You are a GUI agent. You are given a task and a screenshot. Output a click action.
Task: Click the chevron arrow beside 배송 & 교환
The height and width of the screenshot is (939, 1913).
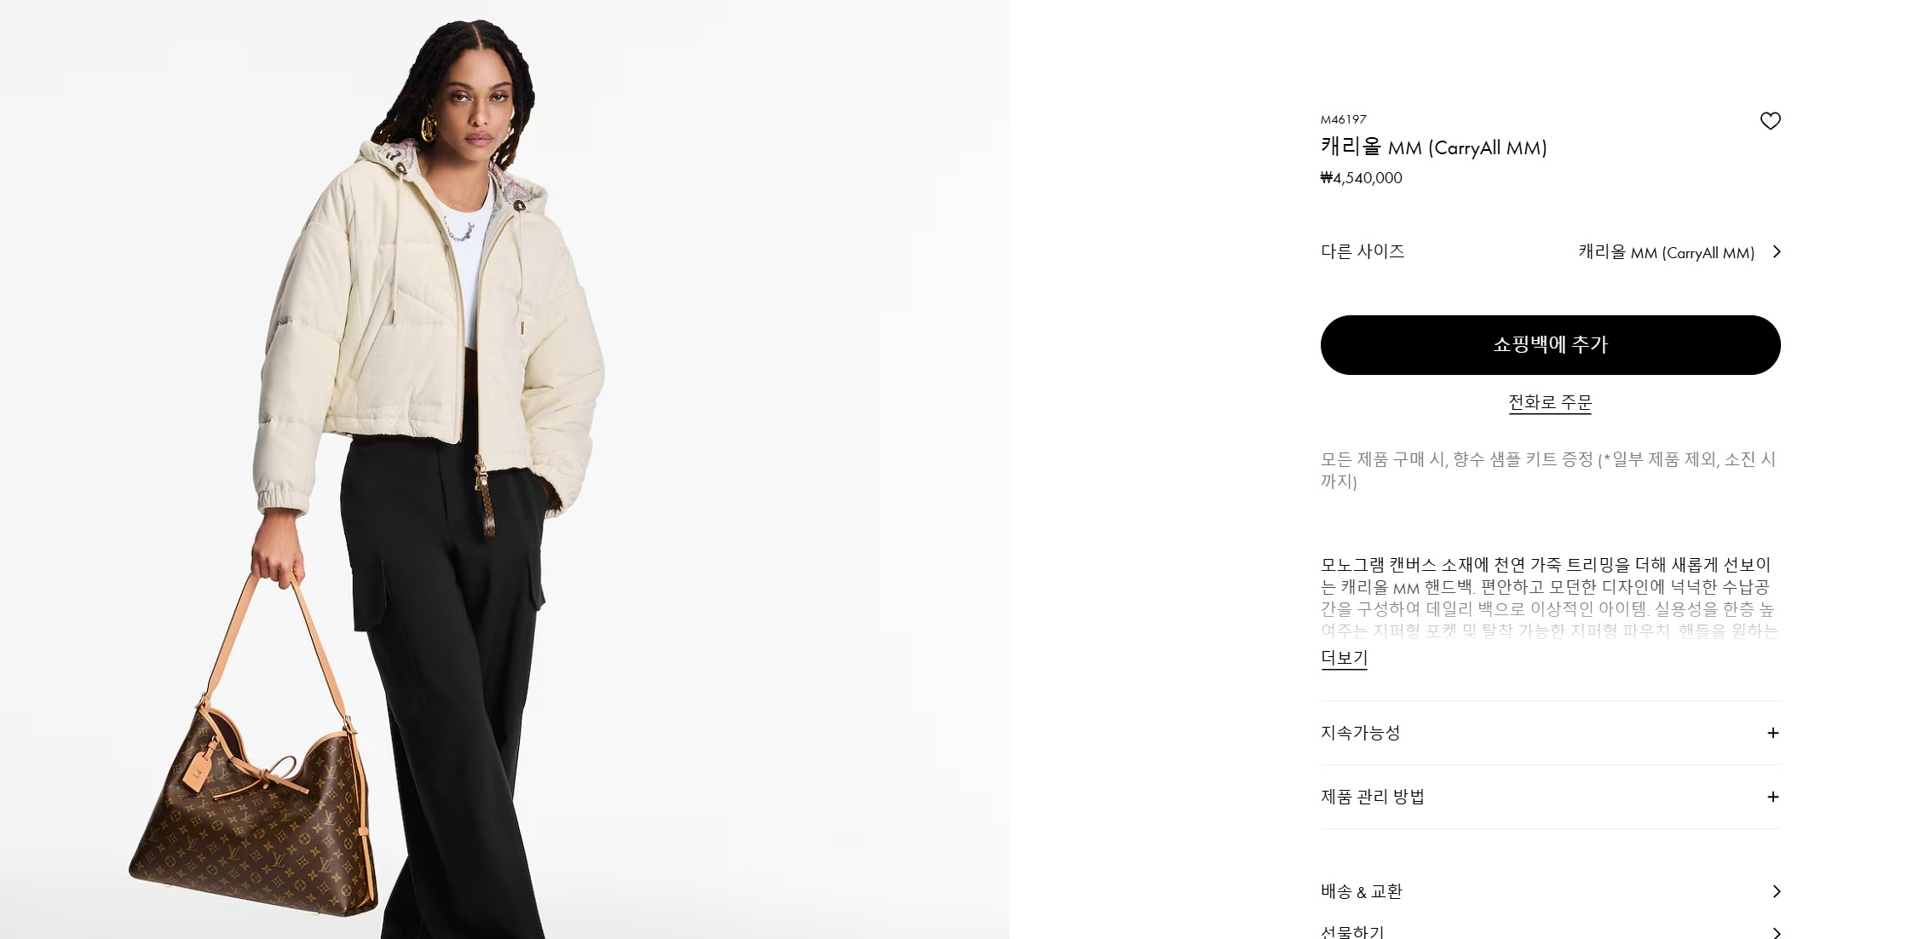(1777, 891)
